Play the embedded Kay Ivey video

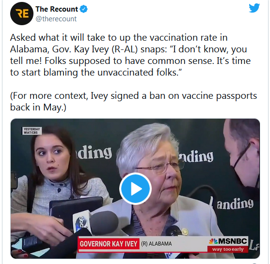(135, 188)
